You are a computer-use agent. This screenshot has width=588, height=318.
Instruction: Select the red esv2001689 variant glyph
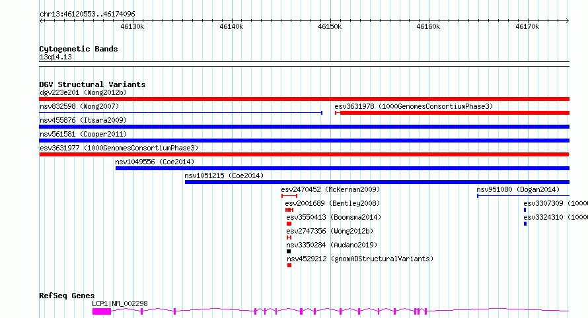[x=289, y=210]
